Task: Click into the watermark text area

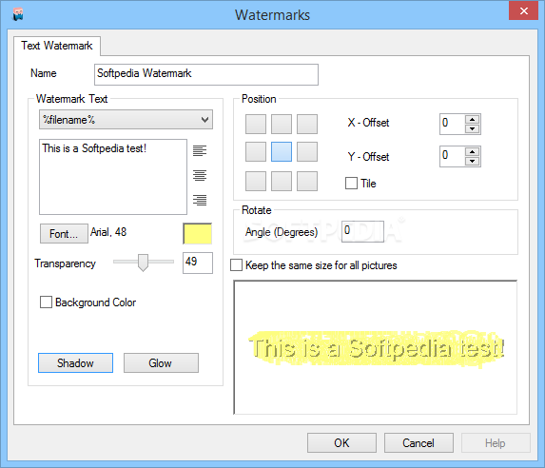Action: point(113,177)
